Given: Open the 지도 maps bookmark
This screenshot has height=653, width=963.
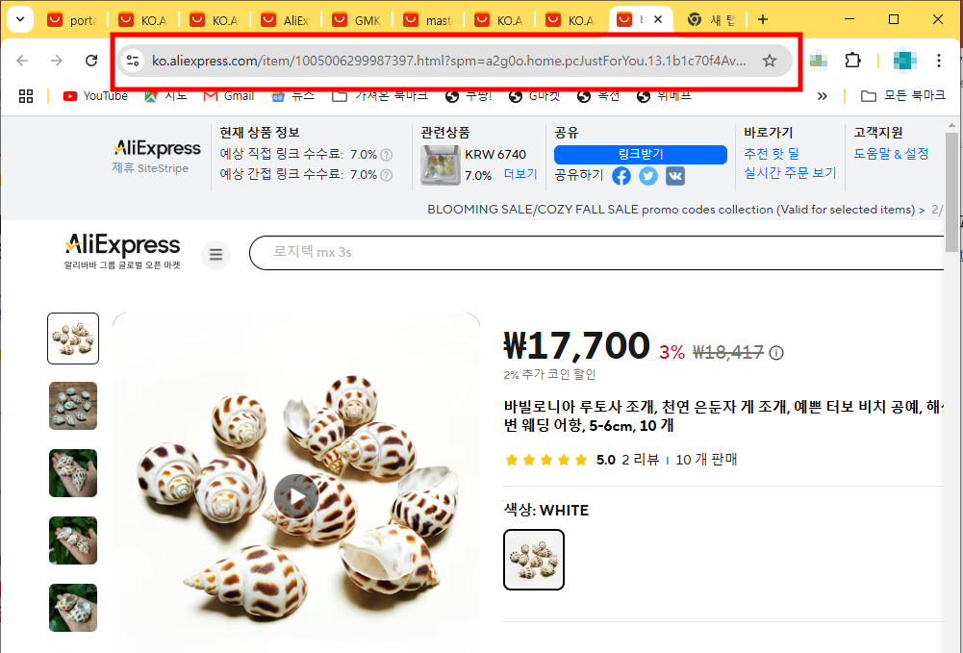Looking at the screenshot, I should [x=165, y=96].
